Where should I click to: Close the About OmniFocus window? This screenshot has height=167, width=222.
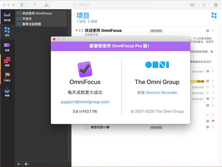(54, 39)
